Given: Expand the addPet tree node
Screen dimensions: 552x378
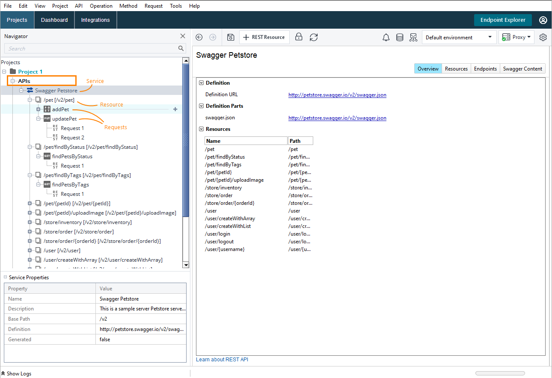Looking at the screenshot, I should tap(38, 109).
